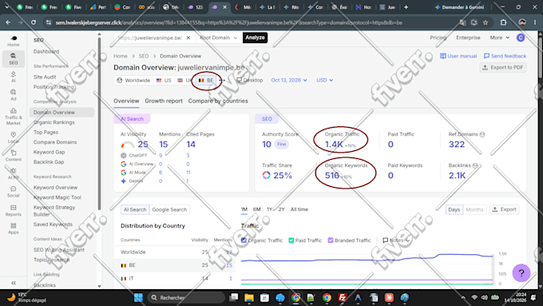The height and width of the screenshot is (306, 543).
Task: Select the SEO icon in left rail
Action: coord(13,58)
